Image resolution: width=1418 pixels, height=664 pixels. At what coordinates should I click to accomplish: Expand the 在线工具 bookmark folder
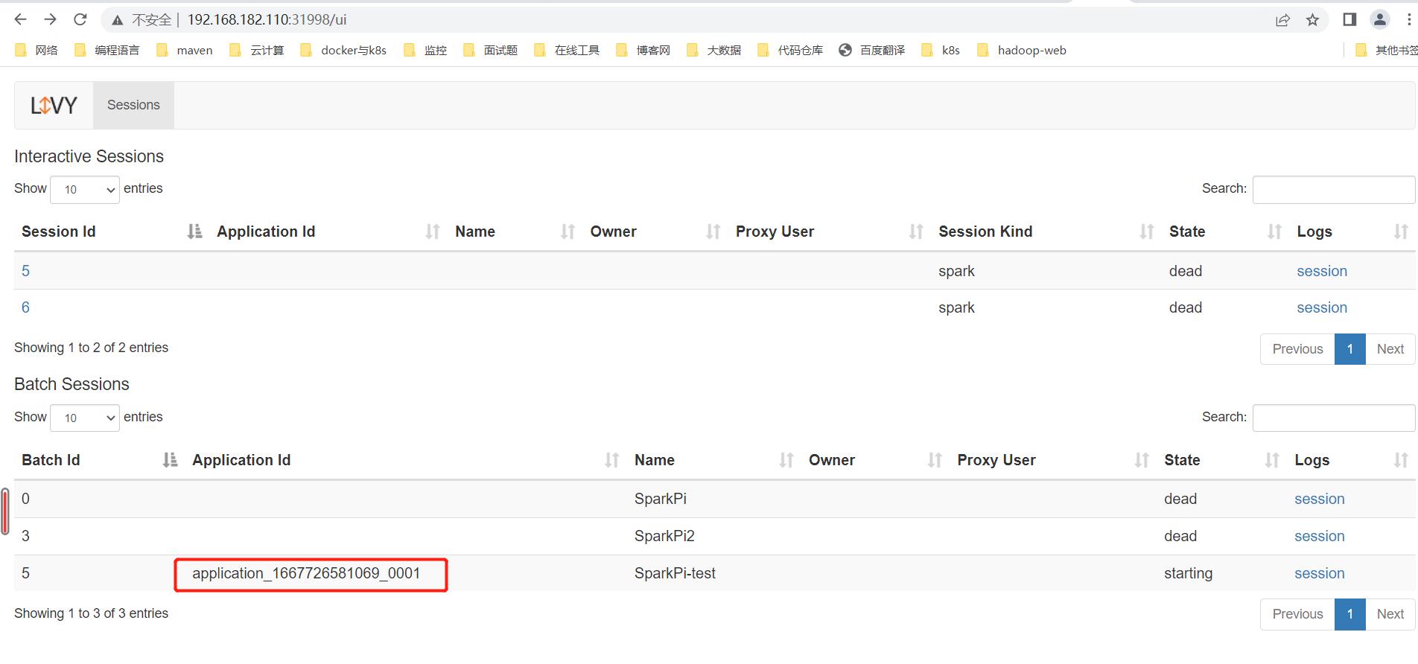tap(567, 50)
